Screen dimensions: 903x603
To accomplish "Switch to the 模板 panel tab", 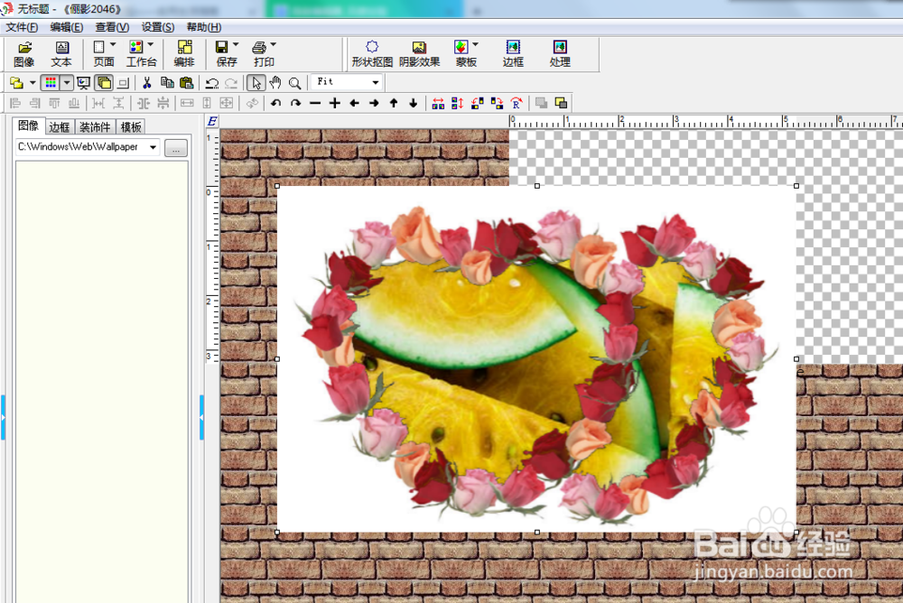I will point(131,126).
